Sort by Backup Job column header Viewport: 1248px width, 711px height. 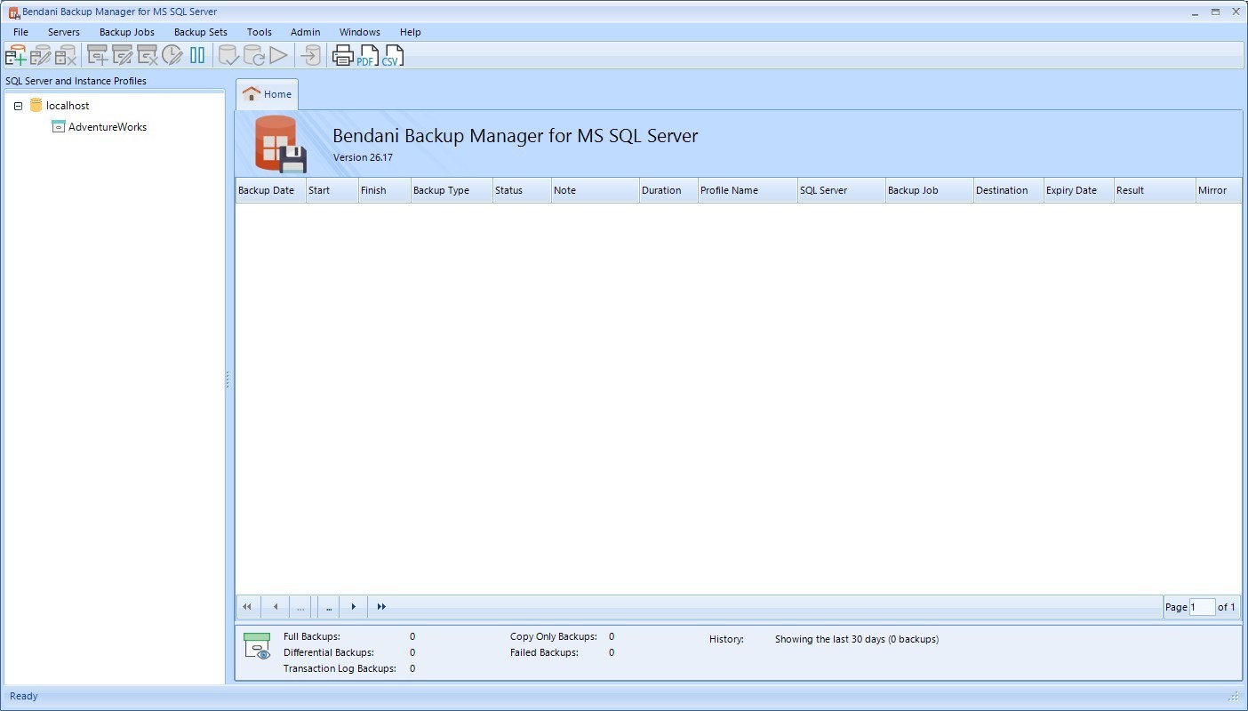(929, 190)
